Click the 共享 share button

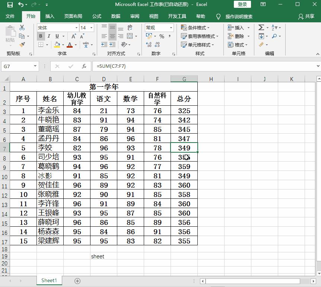click(306, 16)
